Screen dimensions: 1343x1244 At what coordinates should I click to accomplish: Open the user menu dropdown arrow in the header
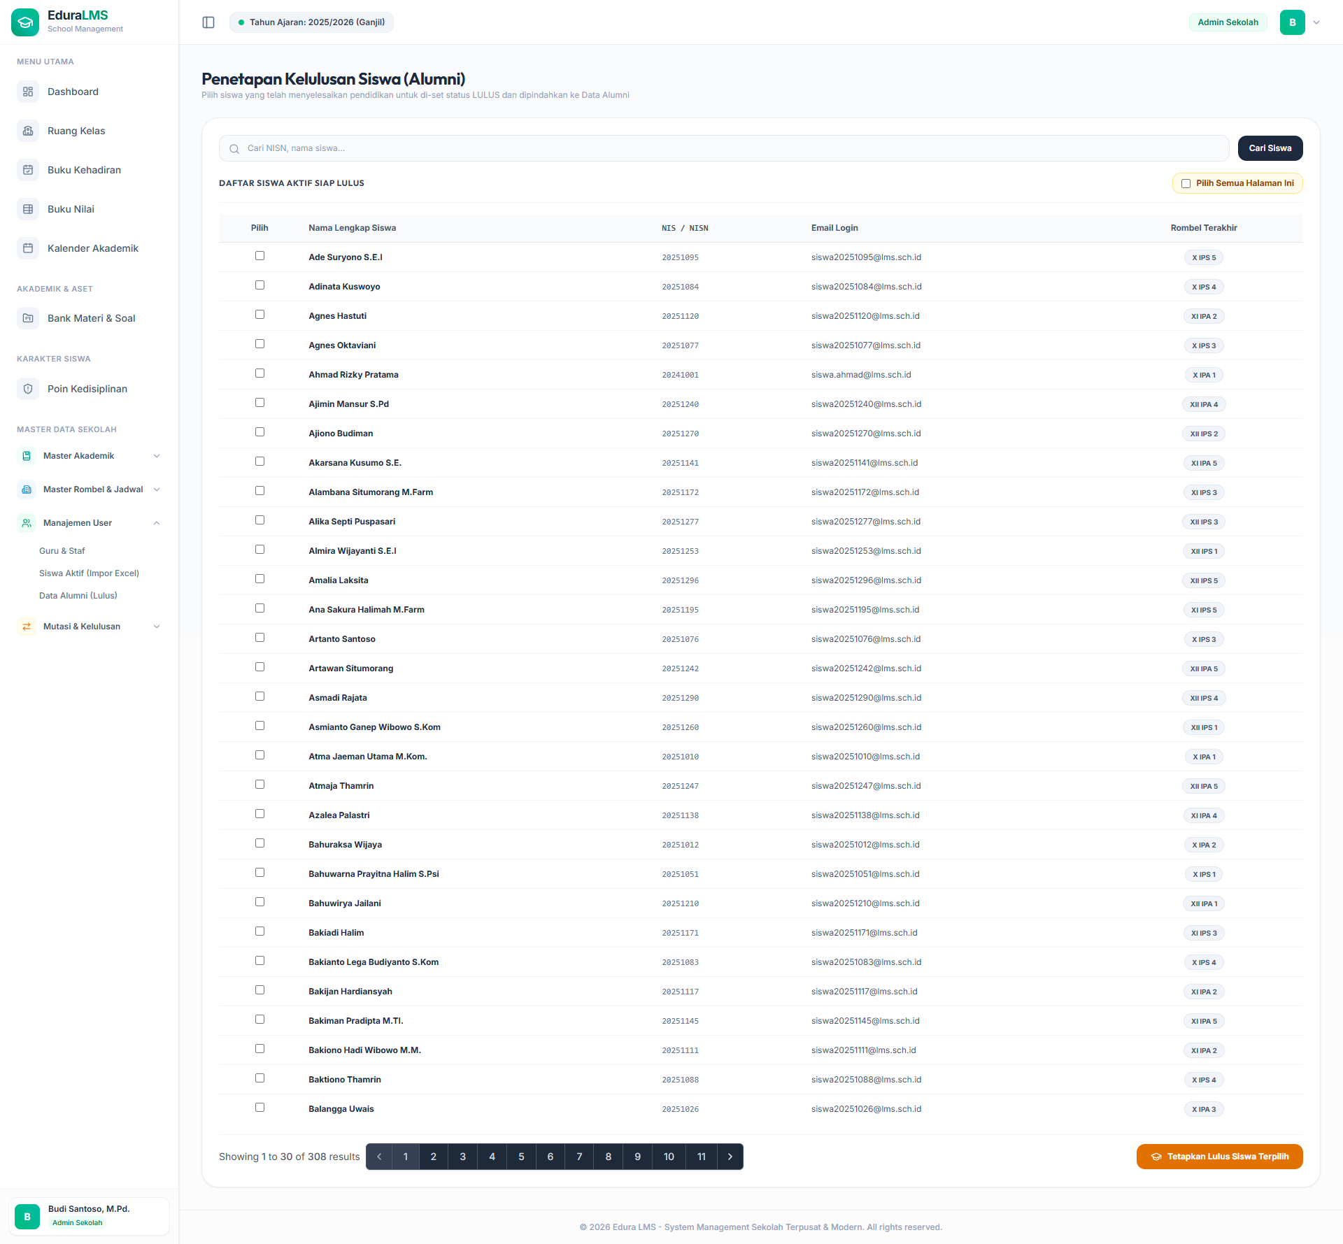coord(1316,22)
